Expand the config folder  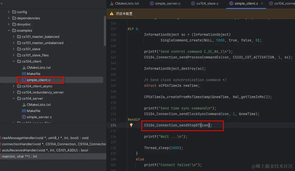coord(9,12)
